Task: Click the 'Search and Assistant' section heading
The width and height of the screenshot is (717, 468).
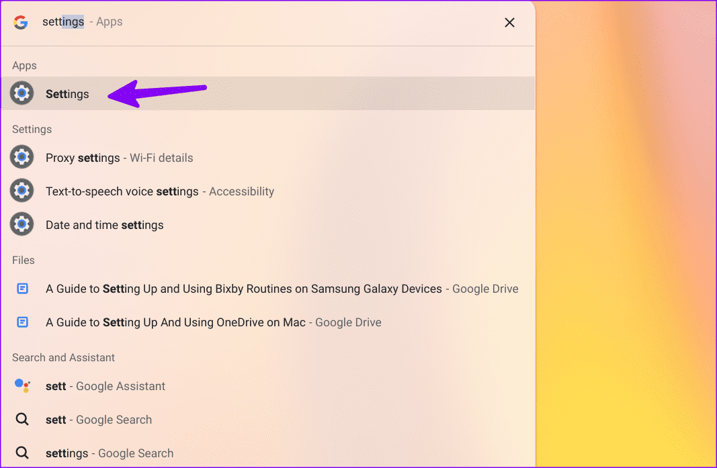Action: click(x=63, y=357)
